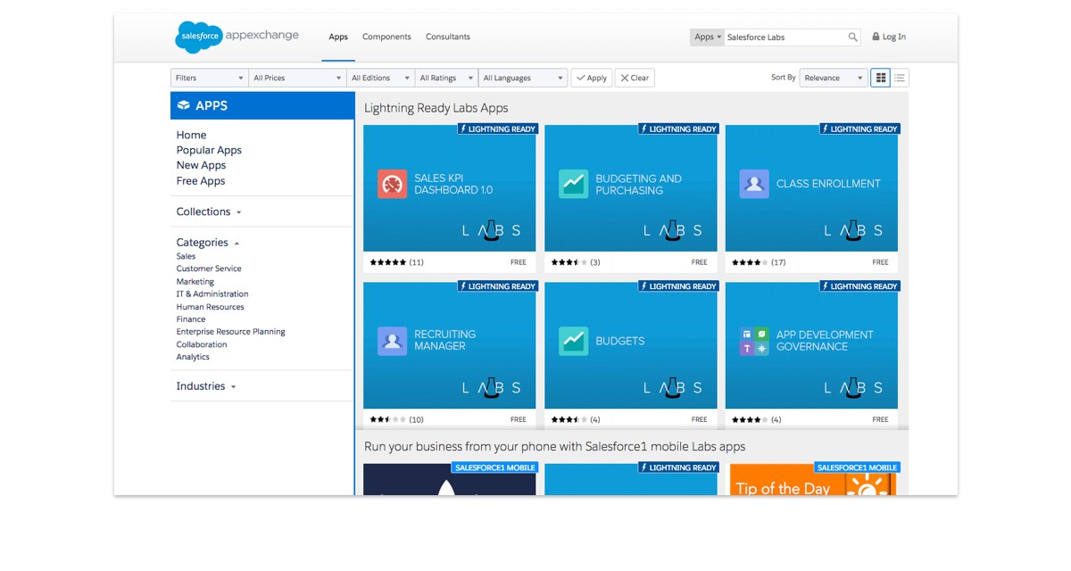Click the Sales KPI Dashboard gauge icon
The image size is (1071, 571).
point(392,184)
